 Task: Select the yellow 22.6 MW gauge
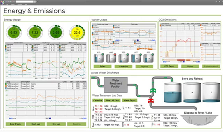tap(77, 32)
